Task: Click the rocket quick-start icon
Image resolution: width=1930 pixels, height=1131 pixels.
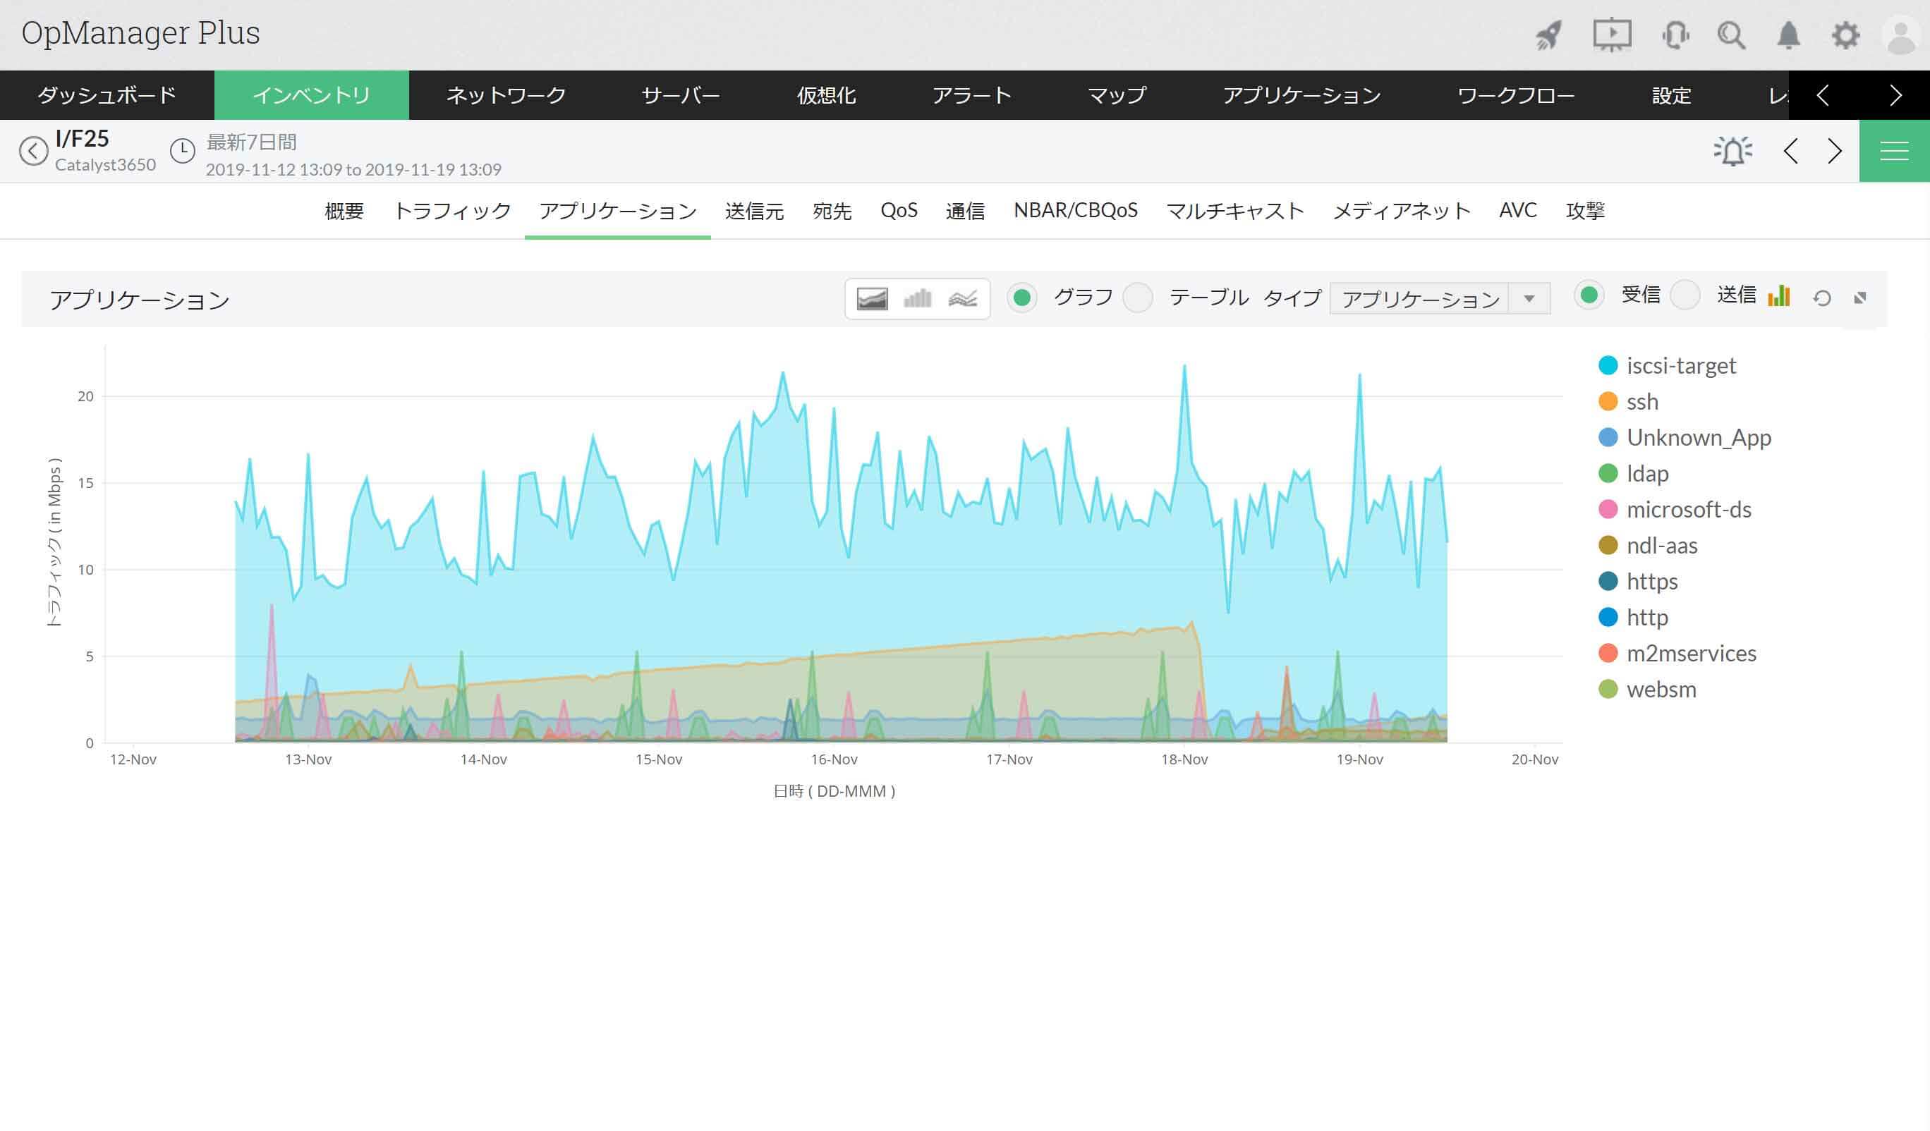Action: tap(1548, 35)
